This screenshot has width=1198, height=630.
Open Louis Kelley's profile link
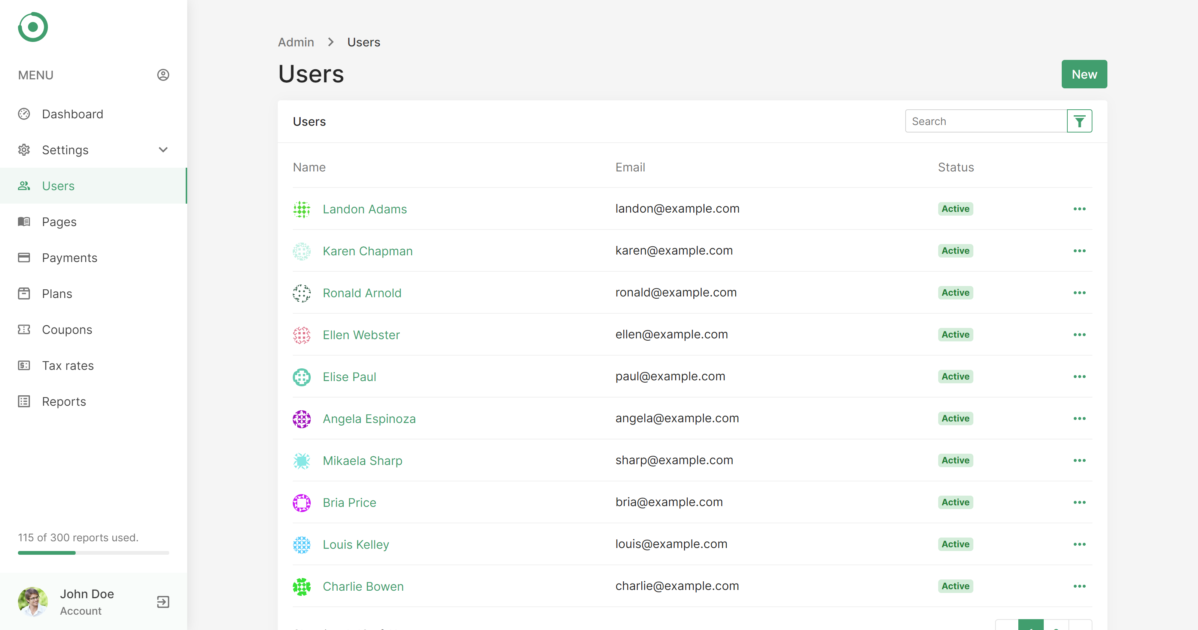click(x=356, y=544)
